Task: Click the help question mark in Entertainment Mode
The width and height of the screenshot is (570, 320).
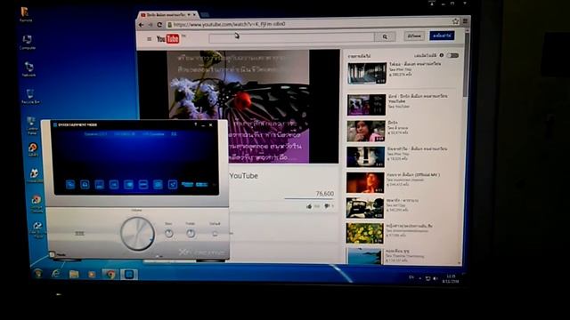Action: (x=196, y=124)
